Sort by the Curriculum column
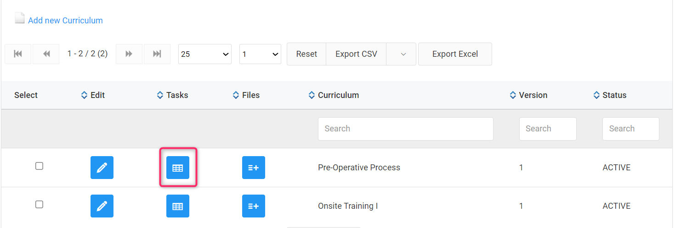 pyautogui.click(x=312, y=95)
